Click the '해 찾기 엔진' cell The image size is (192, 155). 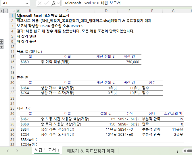(x=26, y=36)
